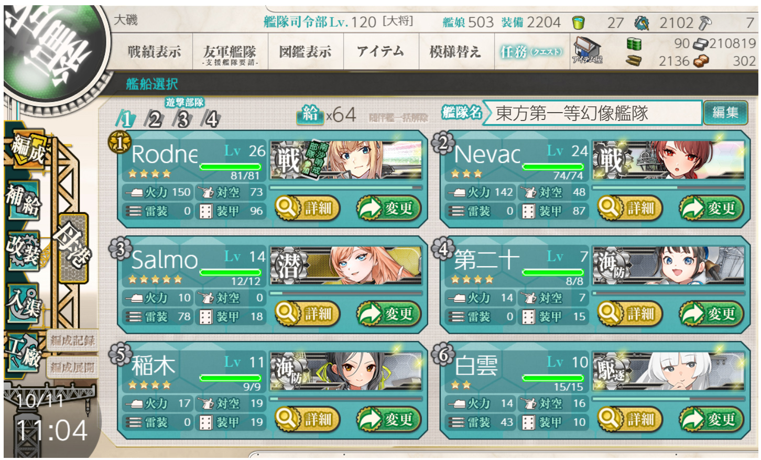The width and height of the screenshot is (761, 460).
Task: Open the 任務 quest menu item
Action: (x=531, y=51)
